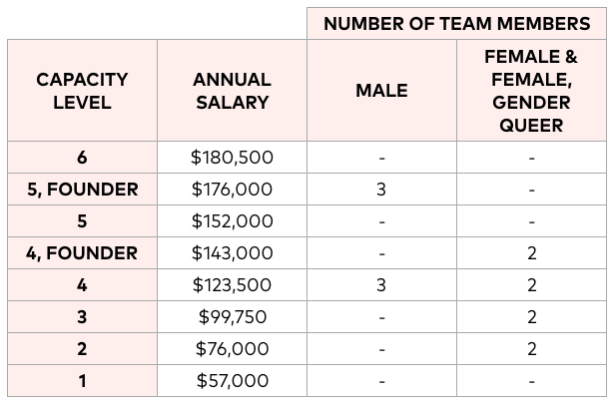Click capacity level 1 cell
The image size is (613, 403).
tap(83, 381)
